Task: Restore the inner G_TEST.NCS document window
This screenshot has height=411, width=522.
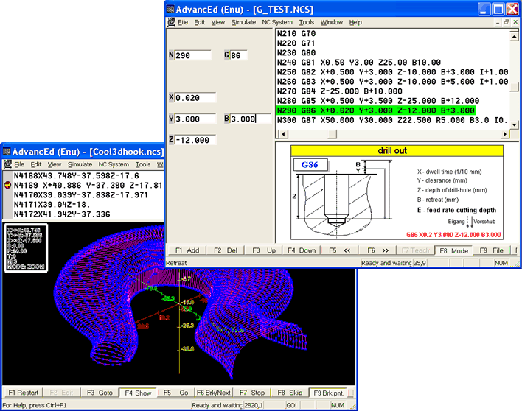Action: tap(507, 22)
